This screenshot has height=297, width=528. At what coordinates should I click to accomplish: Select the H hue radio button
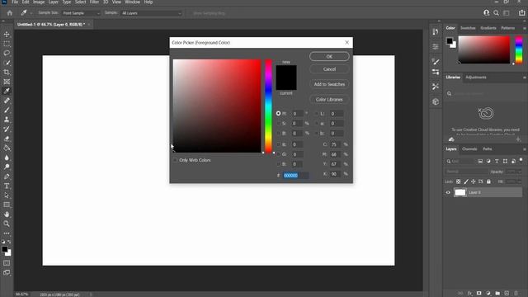click(x=278, y=114)
